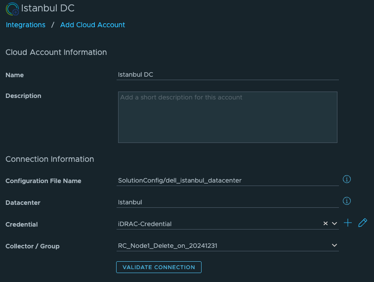Add a new credential with plus icon
374x282 pixels.
tap(348, 223)
